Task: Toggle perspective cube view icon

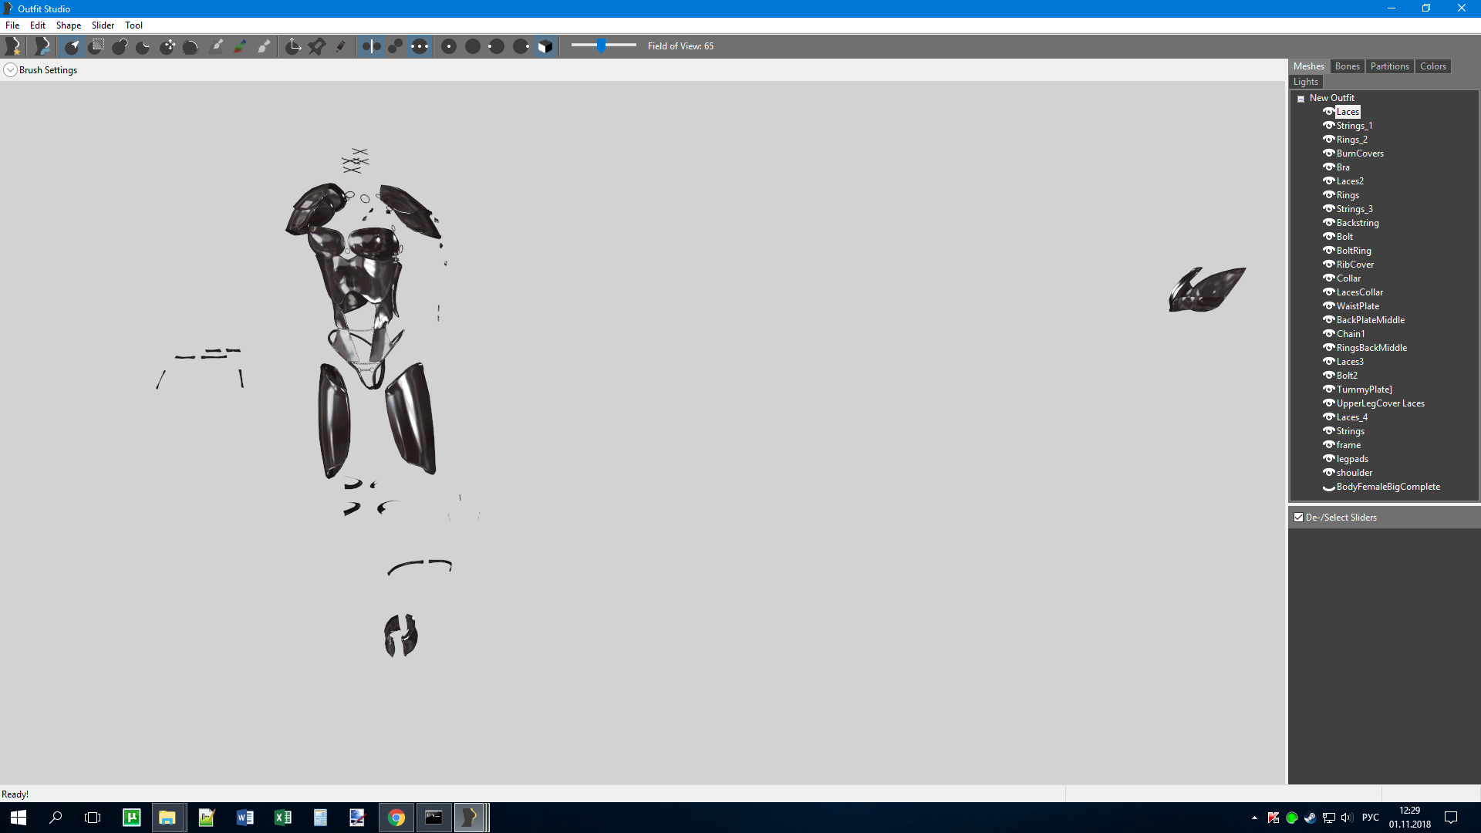Action: [545, 46]
